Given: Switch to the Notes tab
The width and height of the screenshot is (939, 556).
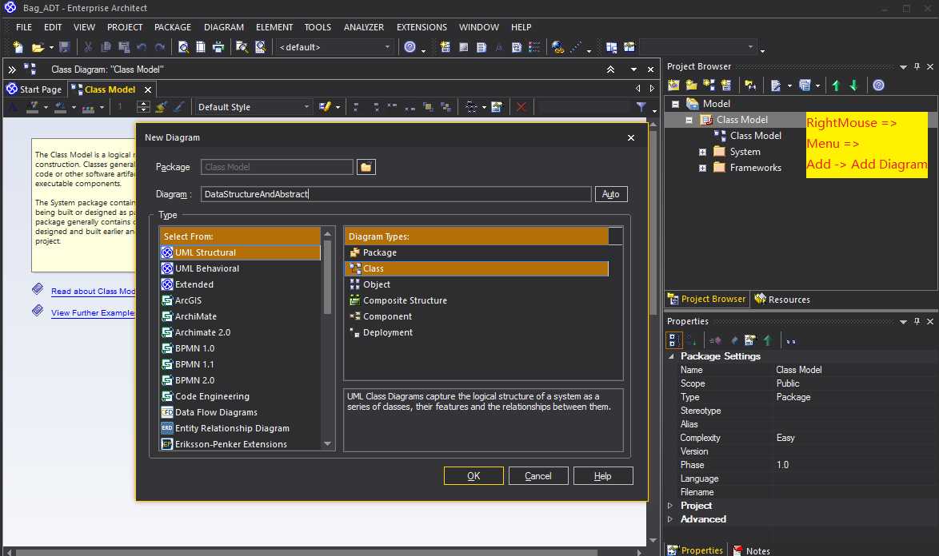Looking at the screenshot, I should tap(750, 550).
